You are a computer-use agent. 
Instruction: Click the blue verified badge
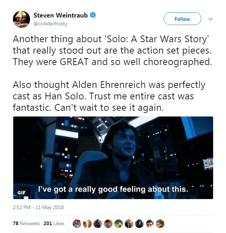pos(93,15)
